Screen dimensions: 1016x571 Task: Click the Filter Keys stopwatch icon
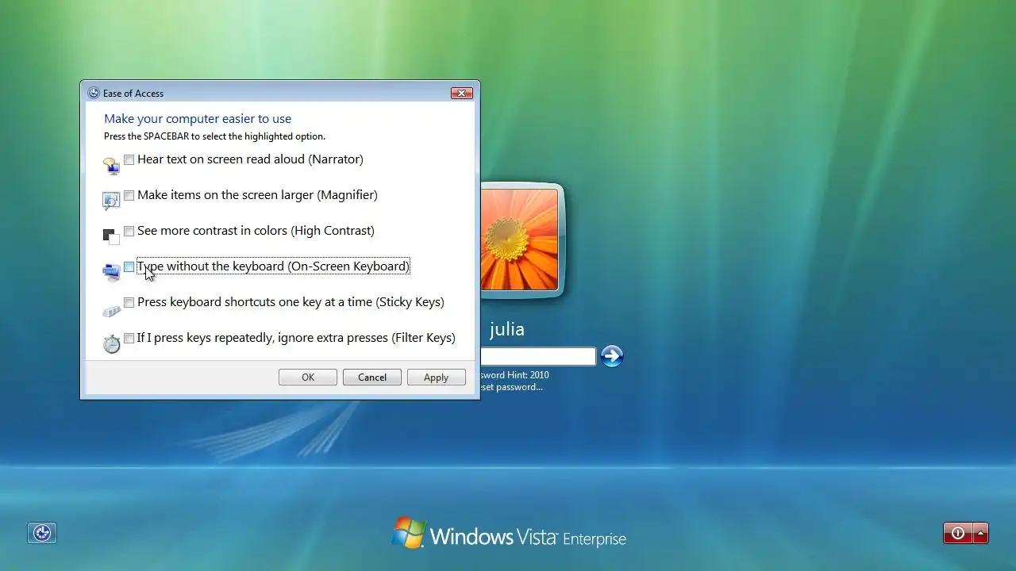[x=111, y=343]
